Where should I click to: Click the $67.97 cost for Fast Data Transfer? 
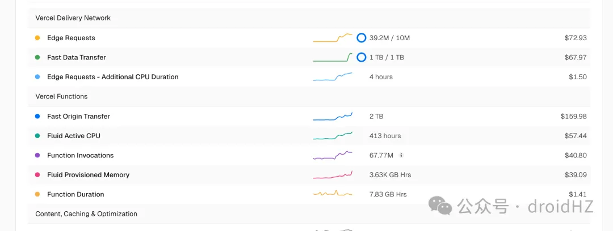pyautogui.click(x=576, y=57)
